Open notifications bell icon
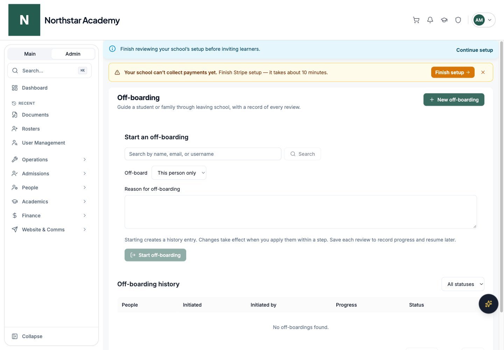The height and width of the screenshot is (350, 504). point(430,20)
